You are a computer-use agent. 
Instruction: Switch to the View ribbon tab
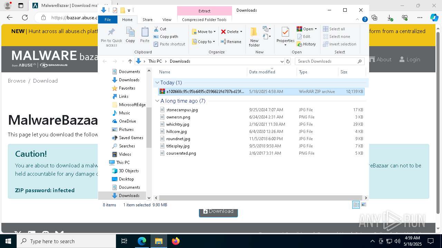[167, 20]
